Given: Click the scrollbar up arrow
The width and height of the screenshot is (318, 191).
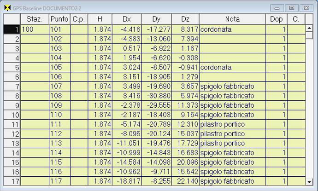Looking at the screenshot, I should (x=309, y=28).
